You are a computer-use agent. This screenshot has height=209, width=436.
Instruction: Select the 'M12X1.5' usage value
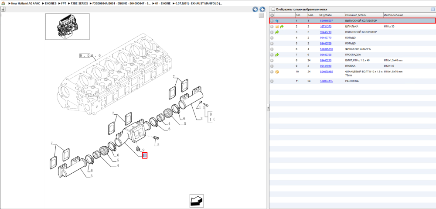pyautogui.click(x=389, y=66)
